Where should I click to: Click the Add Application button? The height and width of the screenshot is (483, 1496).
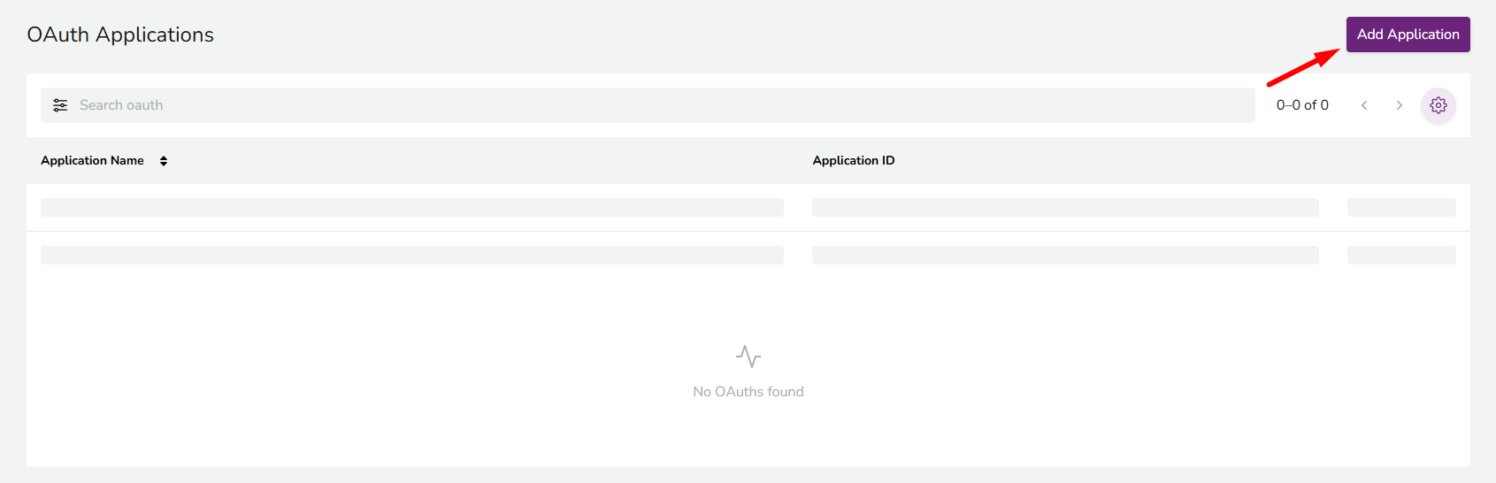coord(1408,34)
